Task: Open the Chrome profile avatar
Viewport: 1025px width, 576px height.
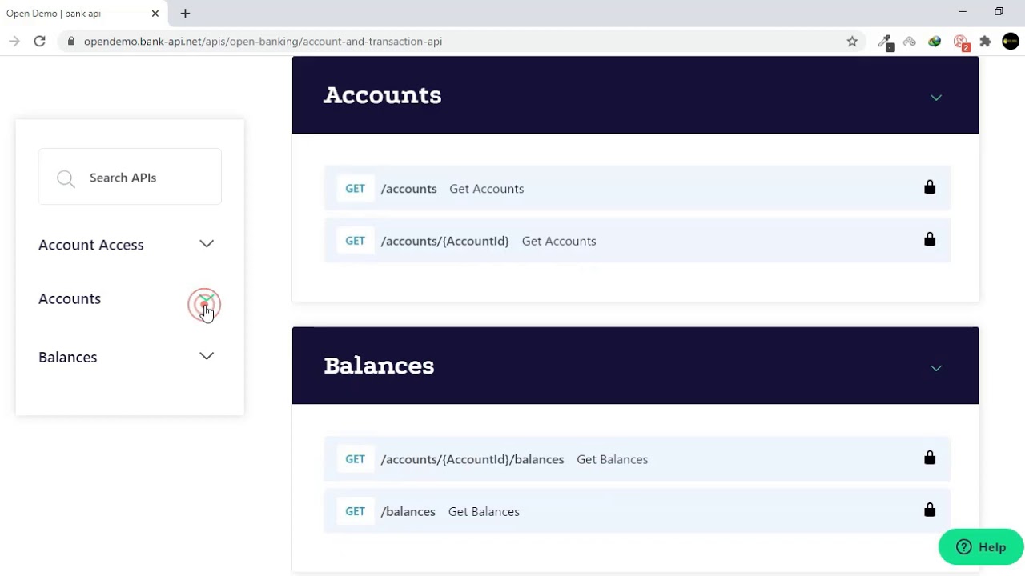Action: click(x=1011, y=42)
